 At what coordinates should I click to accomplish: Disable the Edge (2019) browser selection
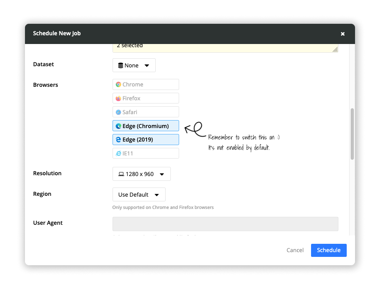coord(145,139)
